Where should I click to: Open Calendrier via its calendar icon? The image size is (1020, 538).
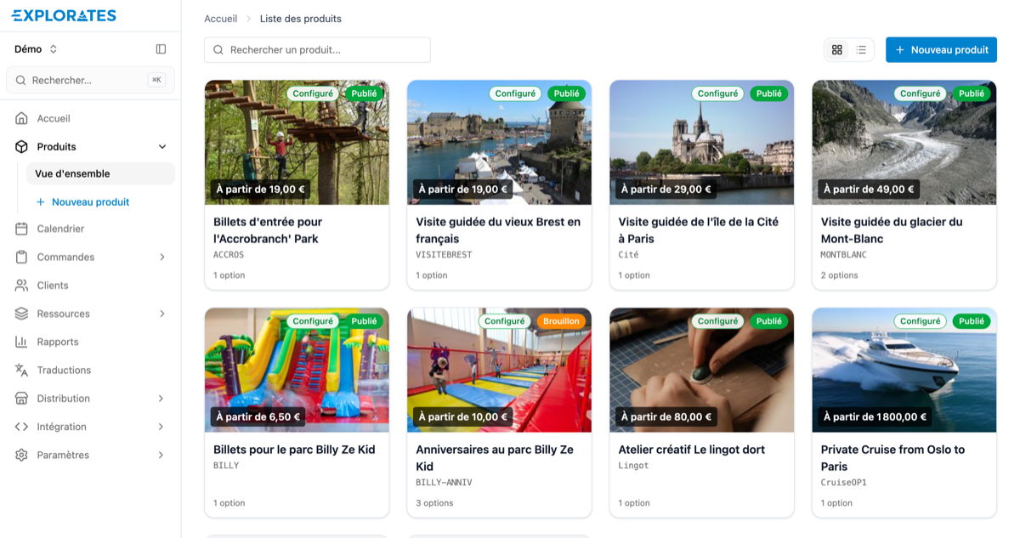(21, 229)
